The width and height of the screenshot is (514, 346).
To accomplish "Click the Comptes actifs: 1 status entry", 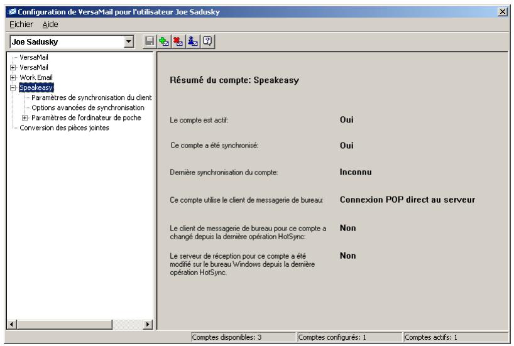I will tap(456, 337).
